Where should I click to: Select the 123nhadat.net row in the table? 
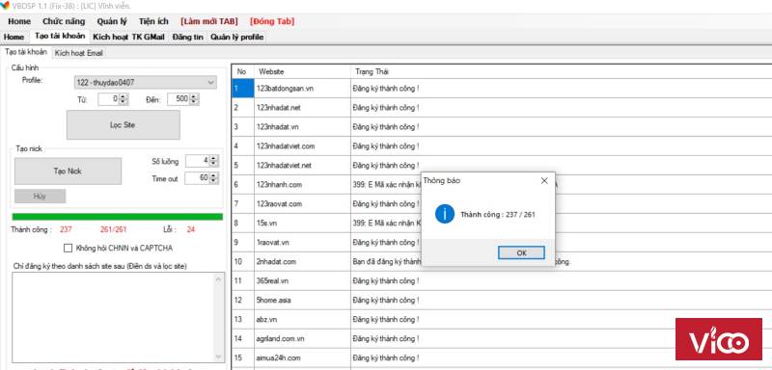[x=502, y=107]
